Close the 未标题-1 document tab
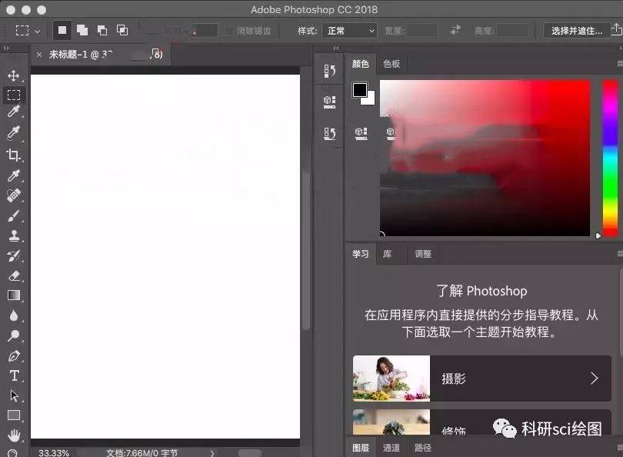This screenshot has height=457, width=623. click(39, 55)
